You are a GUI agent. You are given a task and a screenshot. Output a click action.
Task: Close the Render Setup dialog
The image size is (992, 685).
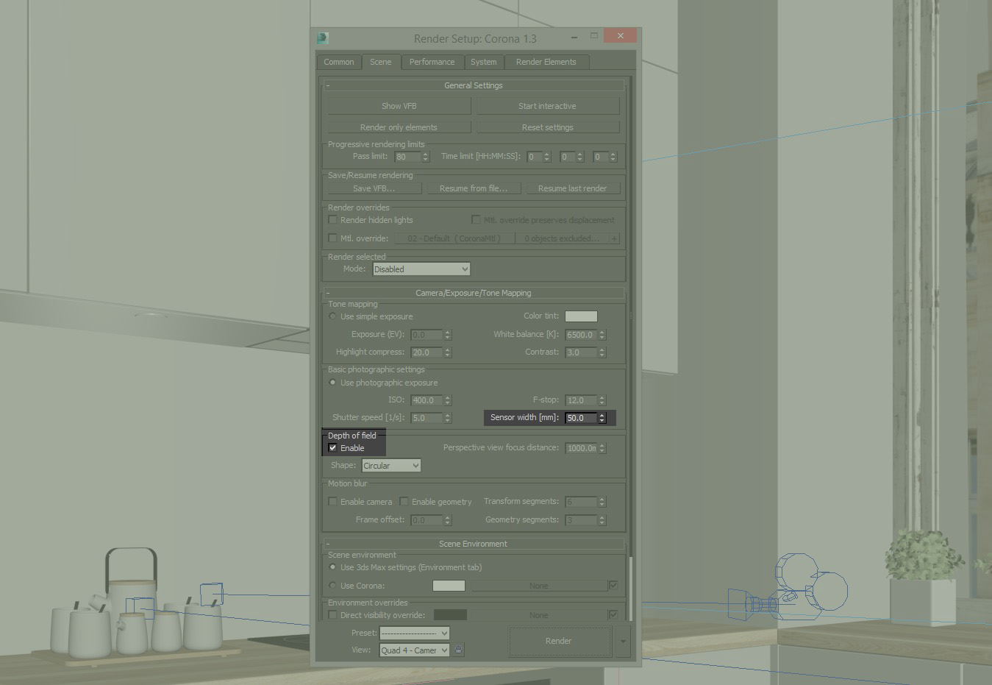point(621,35)
